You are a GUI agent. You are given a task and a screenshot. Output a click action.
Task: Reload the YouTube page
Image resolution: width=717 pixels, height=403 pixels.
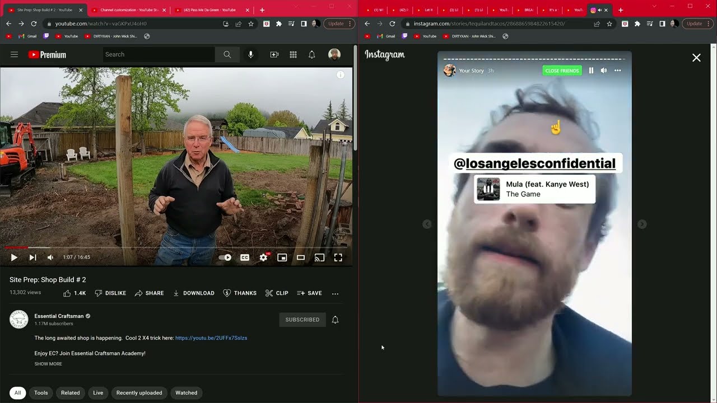pos(34,24)
